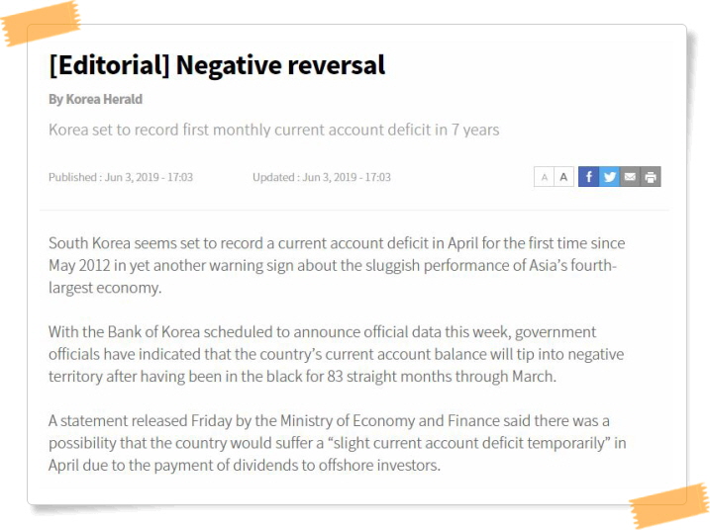Click the Updated Jun 3, 2019 timestamp

tap(322, 177)
